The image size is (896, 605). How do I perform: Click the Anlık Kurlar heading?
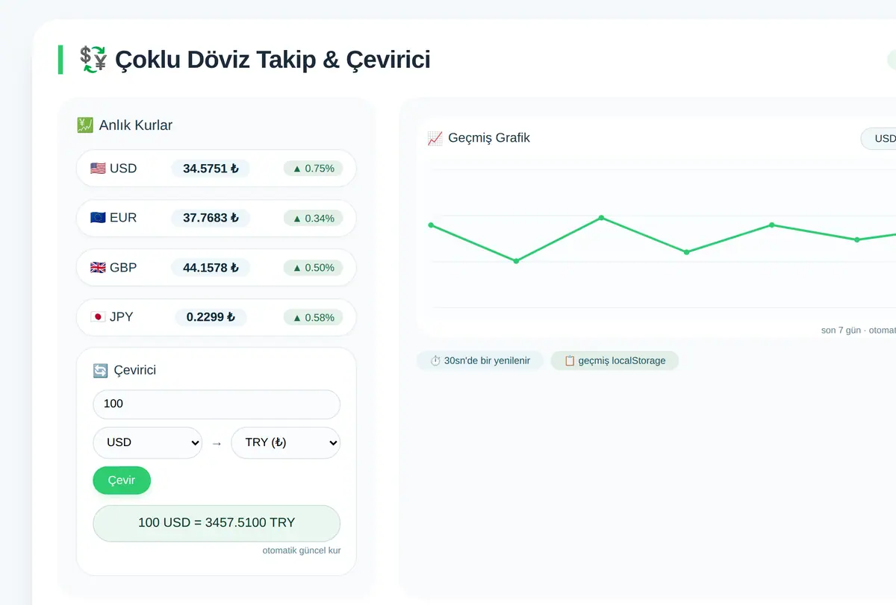[135, 125]
